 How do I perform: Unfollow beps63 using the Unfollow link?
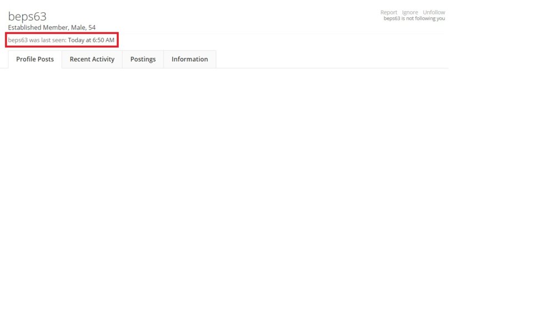tap(433, 12)
